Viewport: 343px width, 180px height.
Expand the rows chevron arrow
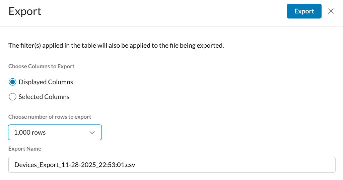click(92, 133)
